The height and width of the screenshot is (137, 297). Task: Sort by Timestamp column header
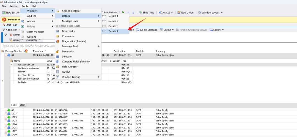38,51
